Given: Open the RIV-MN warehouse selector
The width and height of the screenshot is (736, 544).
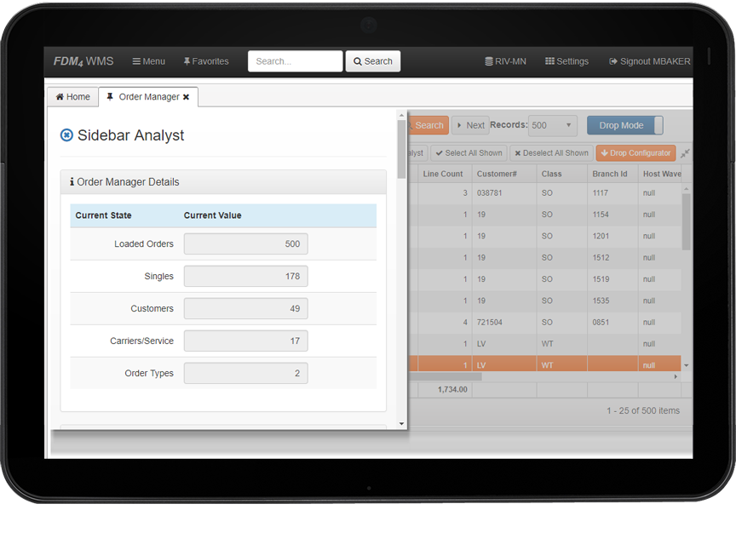Looking at the screenshot, I should click(x=505, y=61).
